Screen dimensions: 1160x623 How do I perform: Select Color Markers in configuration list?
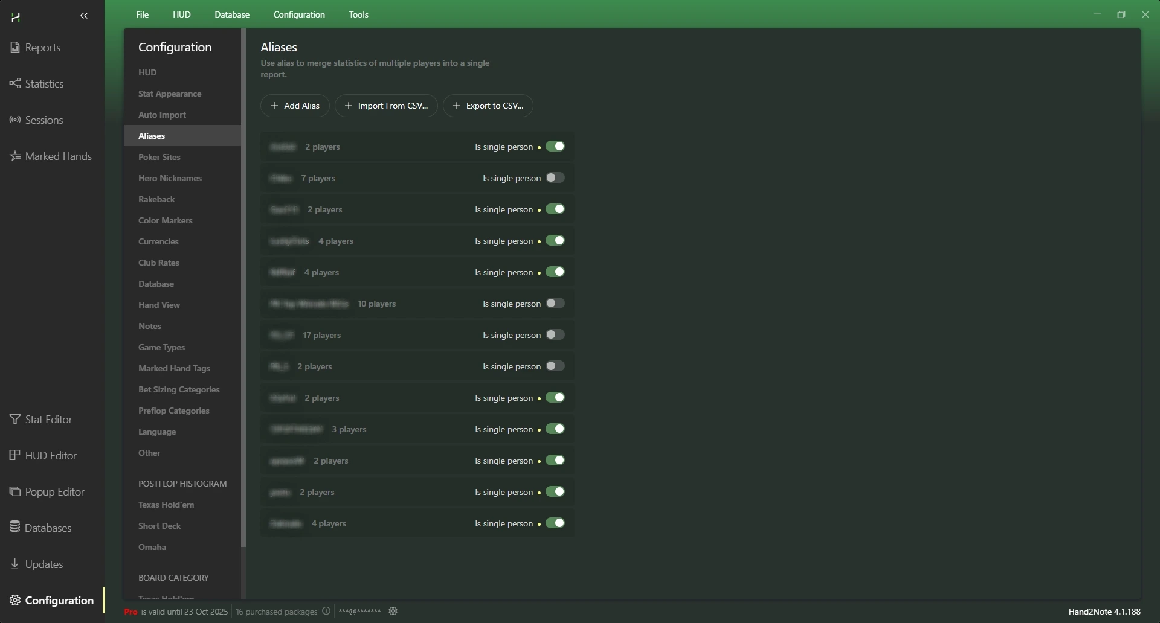(x=166, y=220)
